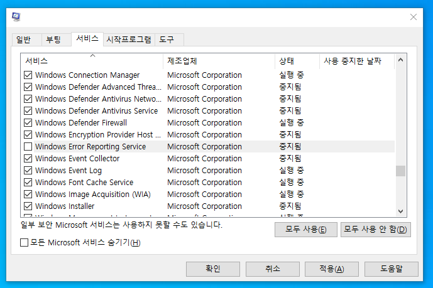Uncheck Windows Connection Manager service

(28, 75)
